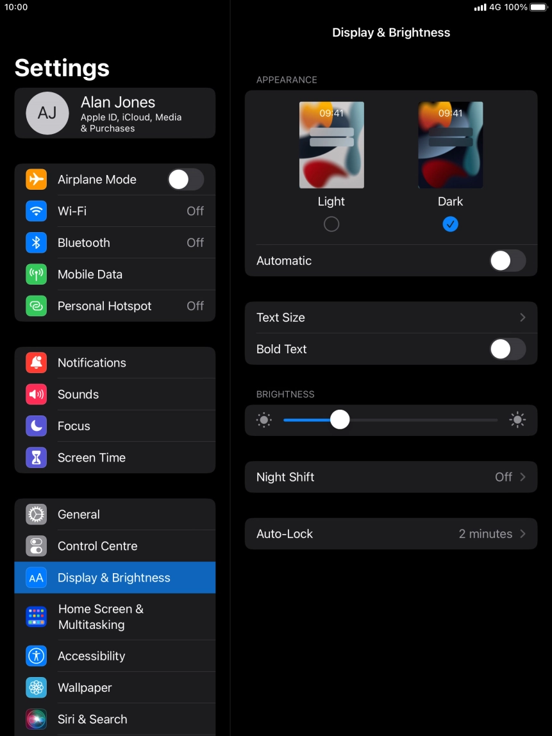552x736 pixels.
Task: Open Alan Jones Apple ID profile
Action: click(x=115, y=113)
